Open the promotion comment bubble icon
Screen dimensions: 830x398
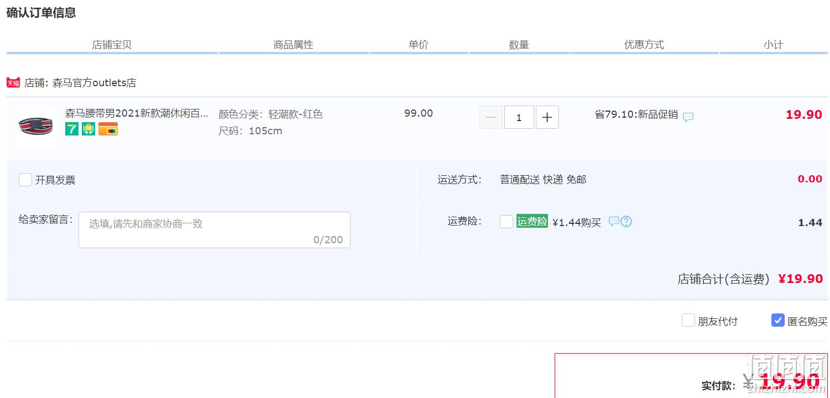688,117
